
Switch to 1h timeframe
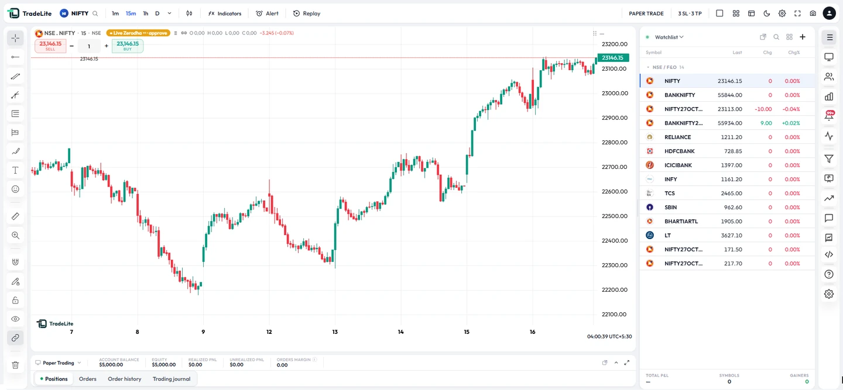point(146,13)
